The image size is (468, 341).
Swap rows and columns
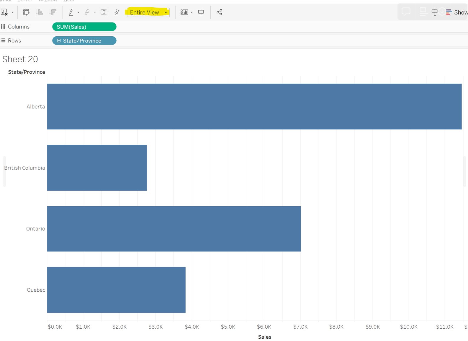click(26, 12)
